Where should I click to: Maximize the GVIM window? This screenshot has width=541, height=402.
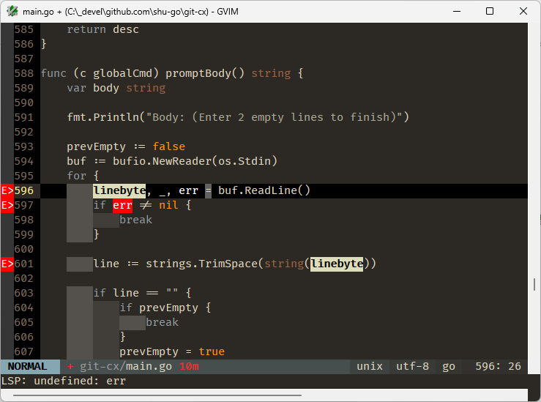490,11
